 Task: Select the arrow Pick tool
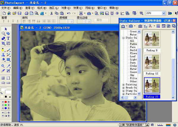pos(6,29)
